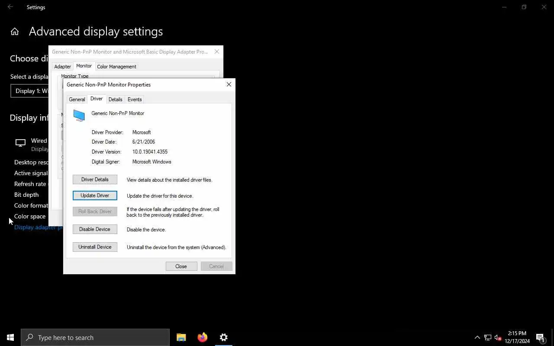This screenshot has height=346, width=554.
Task: Click the Driver Provider value Microsoft
Action: [142, 132]
